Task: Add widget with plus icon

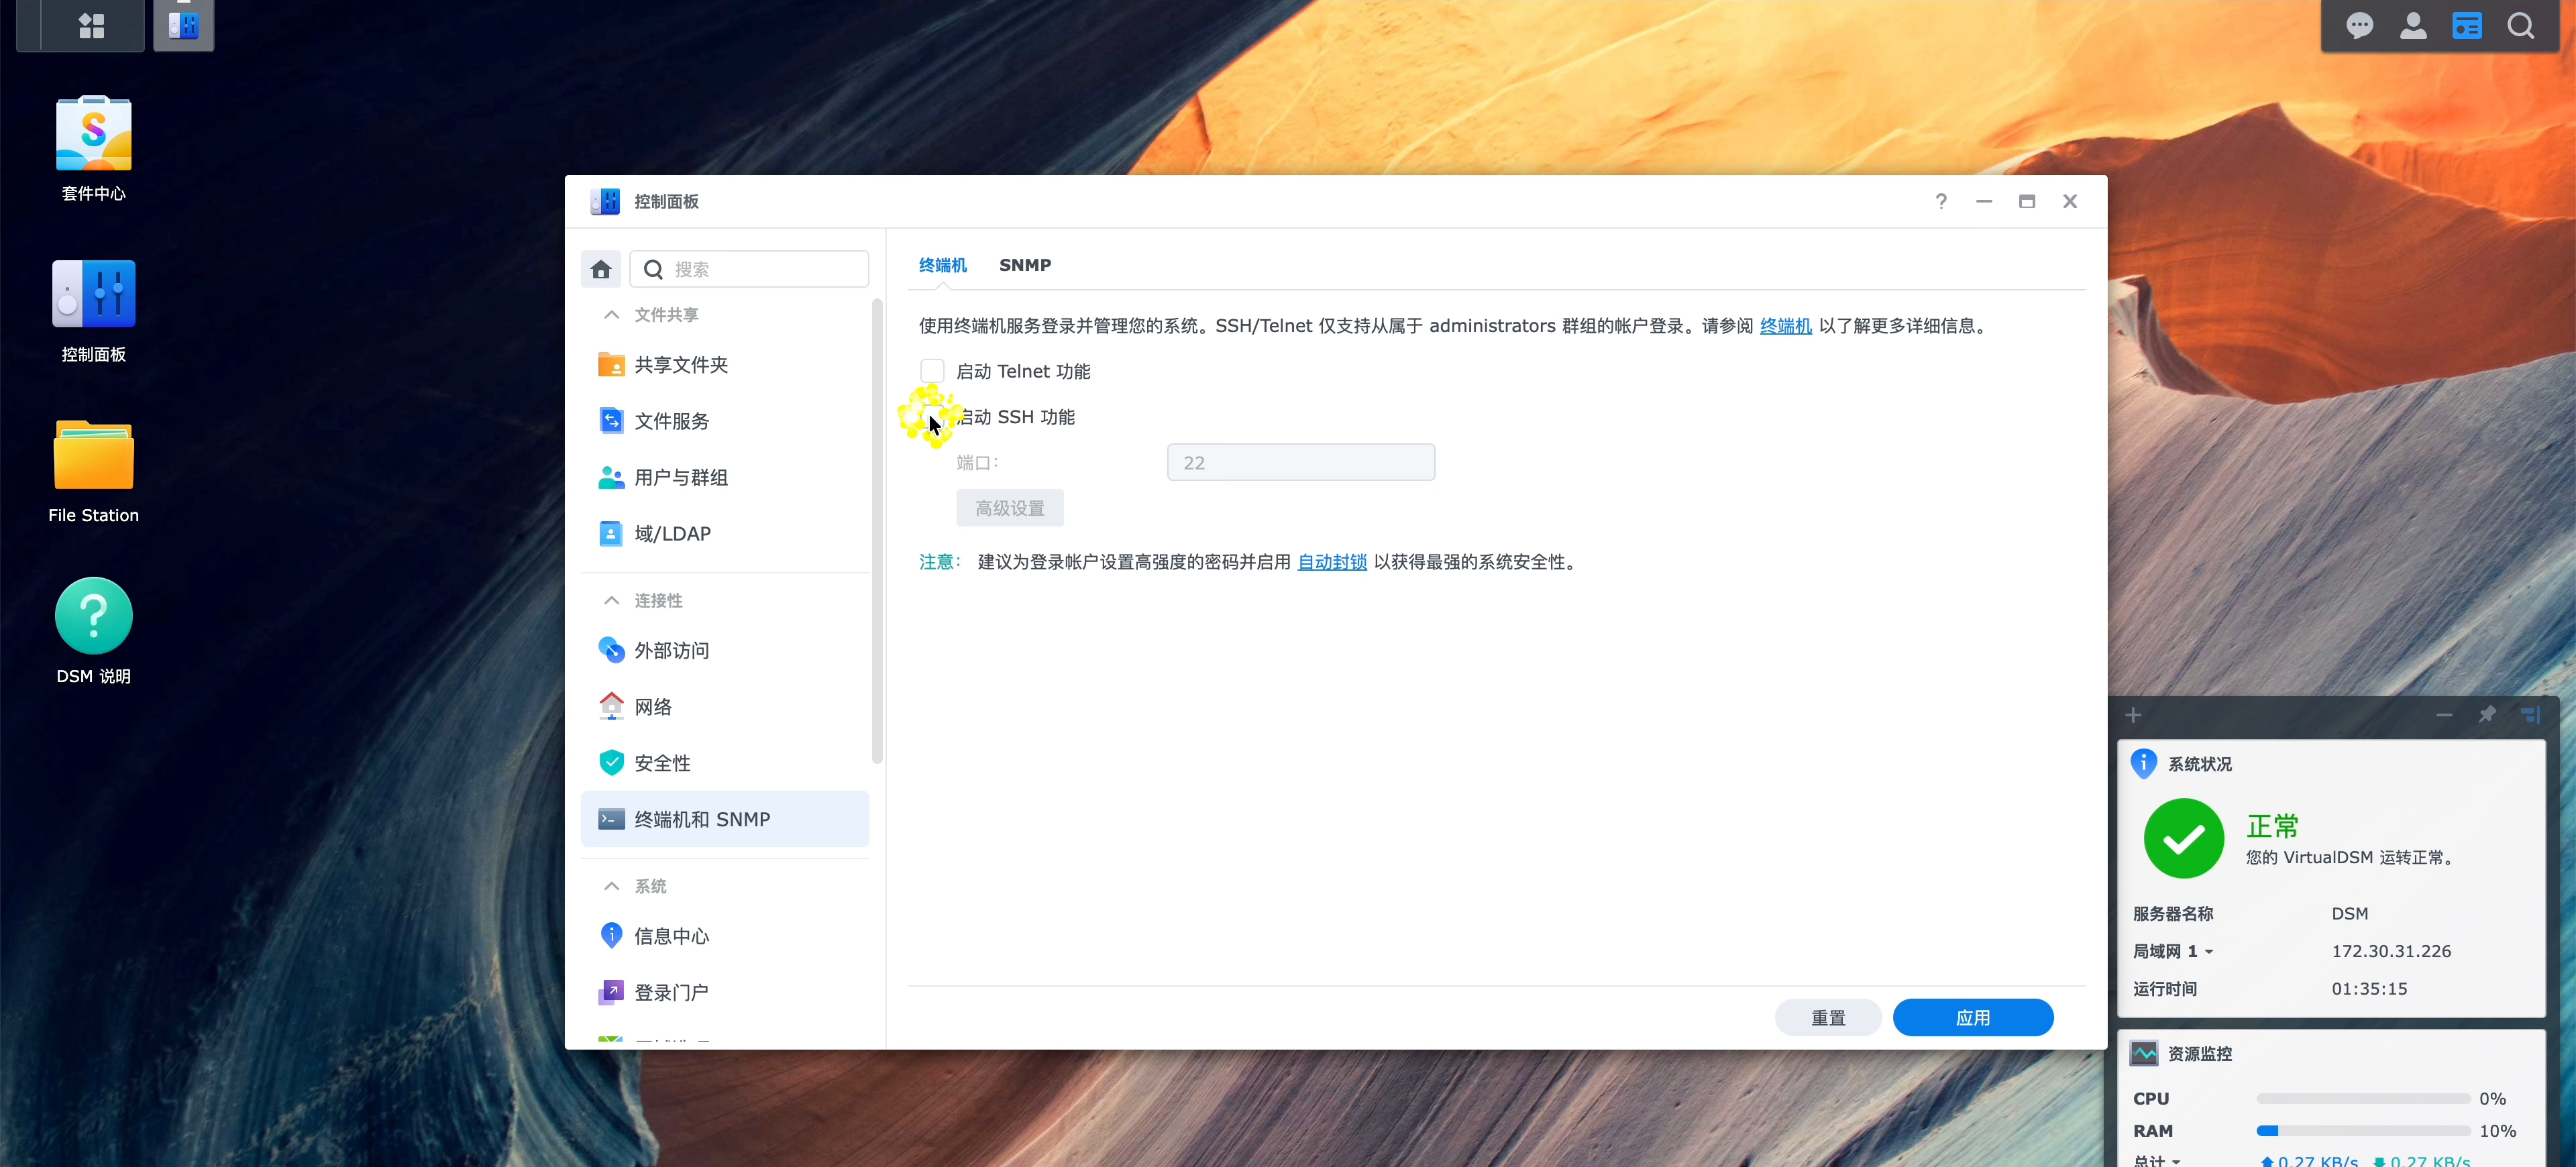Action: pos(2133,715)
